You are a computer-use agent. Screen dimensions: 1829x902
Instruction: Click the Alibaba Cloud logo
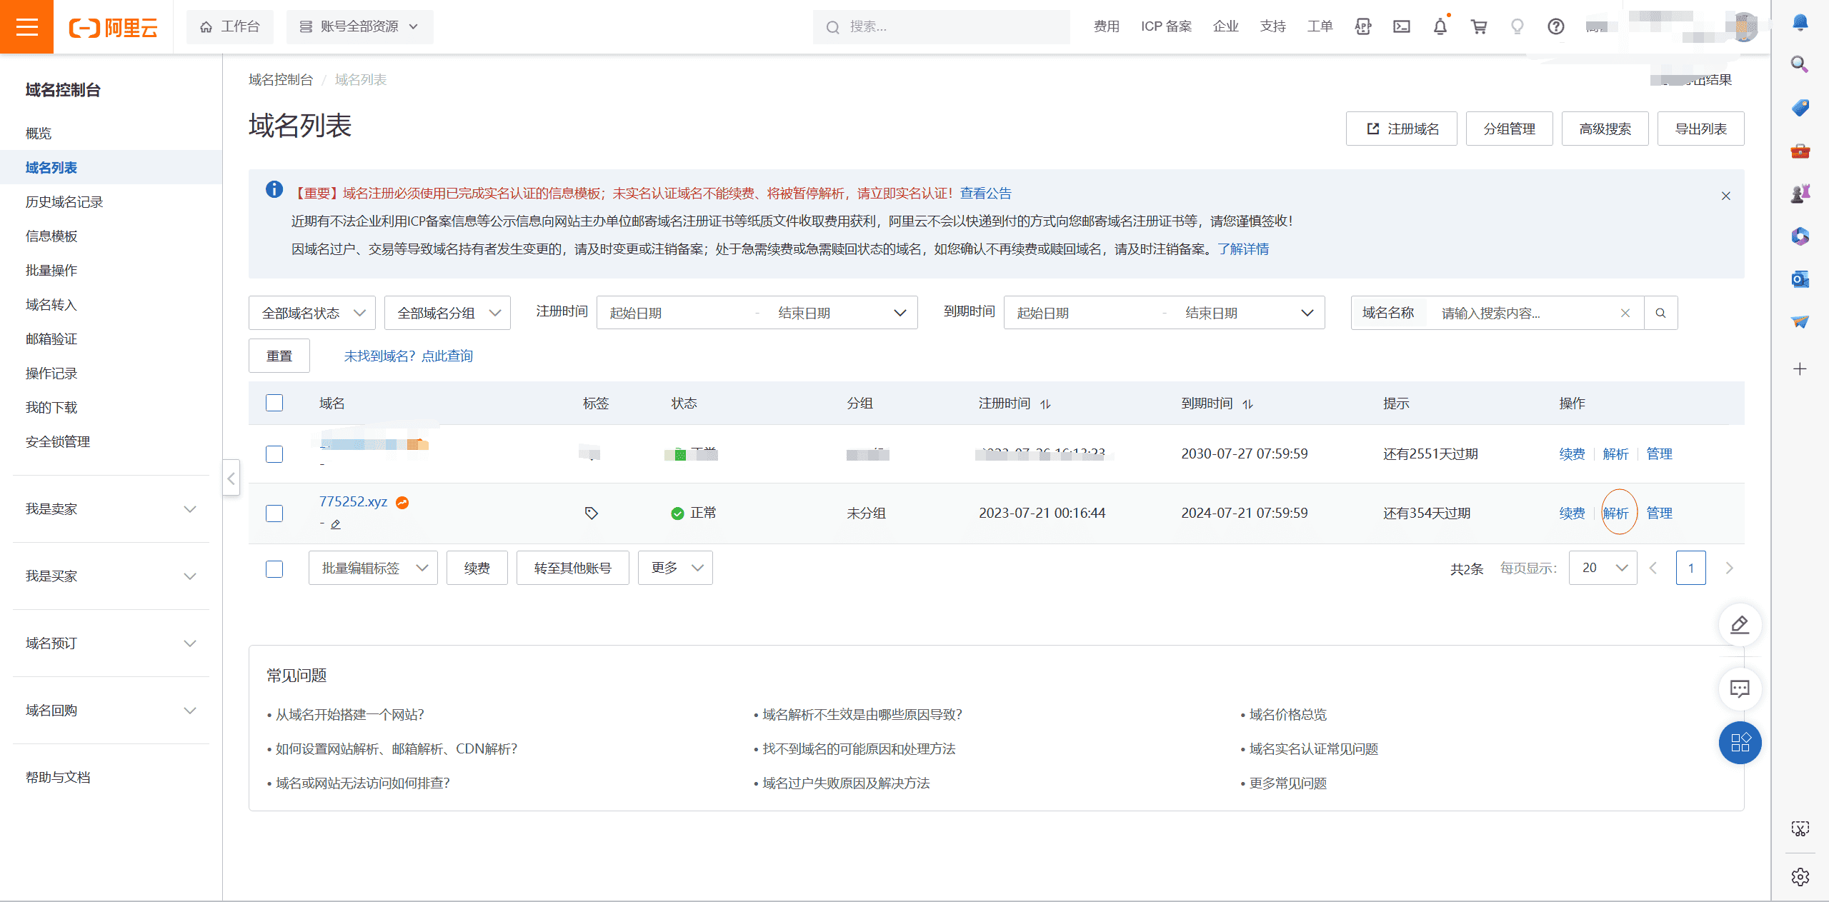click(x=113, y=28)
